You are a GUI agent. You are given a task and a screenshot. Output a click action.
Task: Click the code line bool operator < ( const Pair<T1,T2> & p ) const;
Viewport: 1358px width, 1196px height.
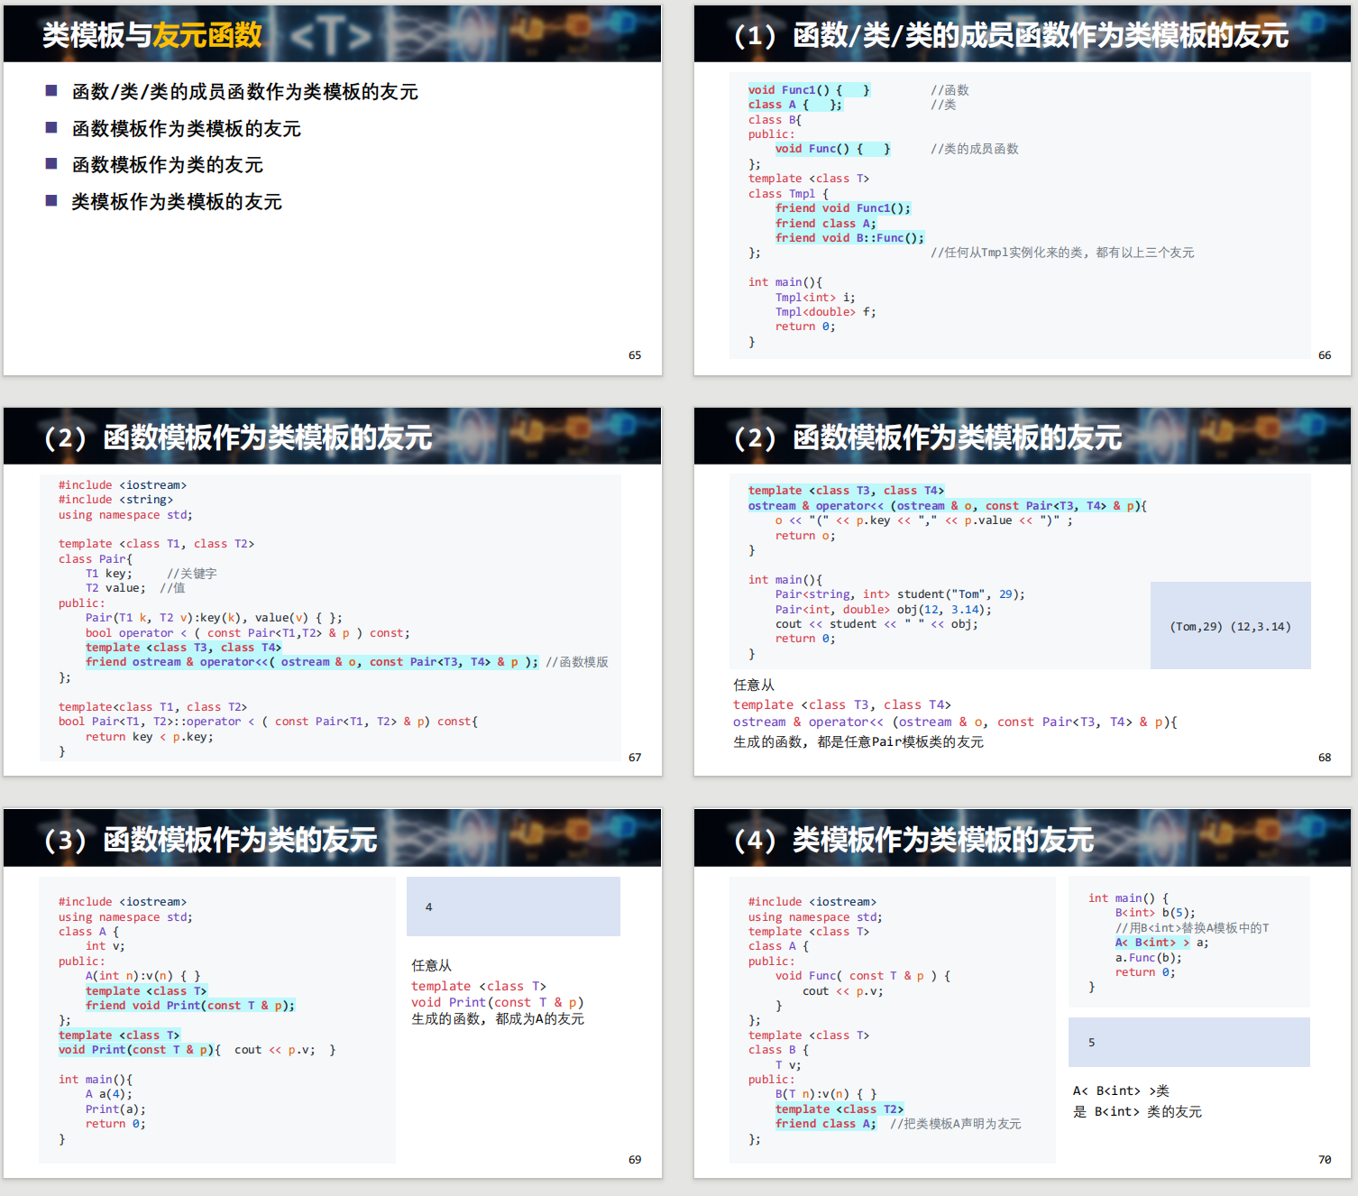coord(247,633)
